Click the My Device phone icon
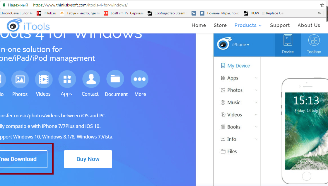This screenshot has width=328, height=186. point(223,65)
